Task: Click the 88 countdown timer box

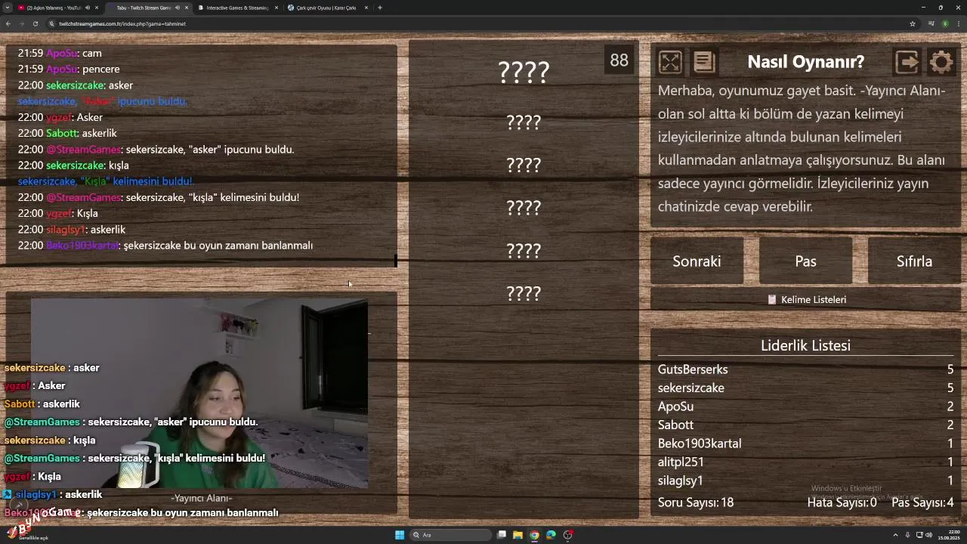Action: coord(619,60)
